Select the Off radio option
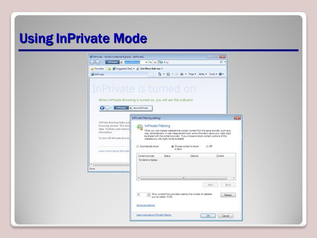Image resolution: width=317 pixels, height=238 pixels. (207, 146)
